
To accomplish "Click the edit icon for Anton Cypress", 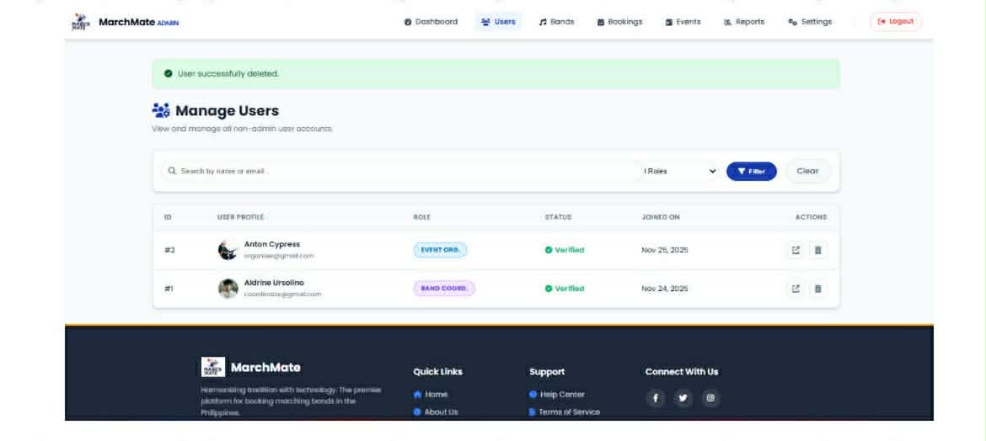I will pos(796,250).
